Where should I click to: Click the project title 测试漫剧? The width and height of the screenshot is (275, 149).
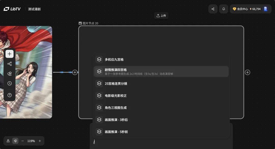click(x=34, y=9)
